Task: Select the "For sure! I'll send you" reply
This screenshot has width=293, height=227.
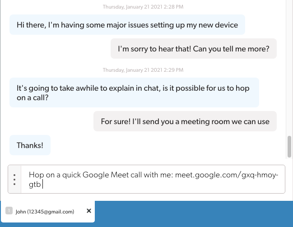Action: click(185, 121)
